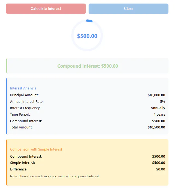The height and width of the screenshot is (195, 175).
Task: Click the Simple Interest label in comparison
Action: [x=23, y=163]
